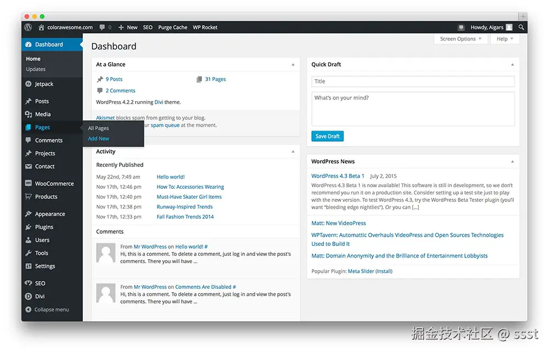Open the 9 Posts link
The width and height of the screenshot is (549, 352).
coord(114,79)
